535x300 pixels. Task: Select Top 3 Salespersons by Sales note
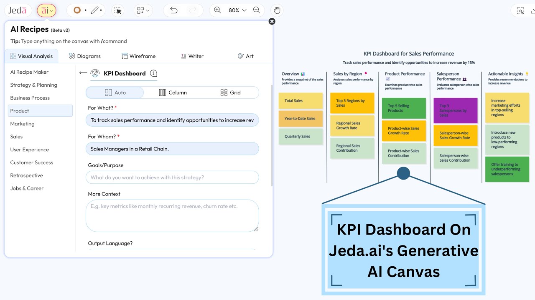[456, 110]
